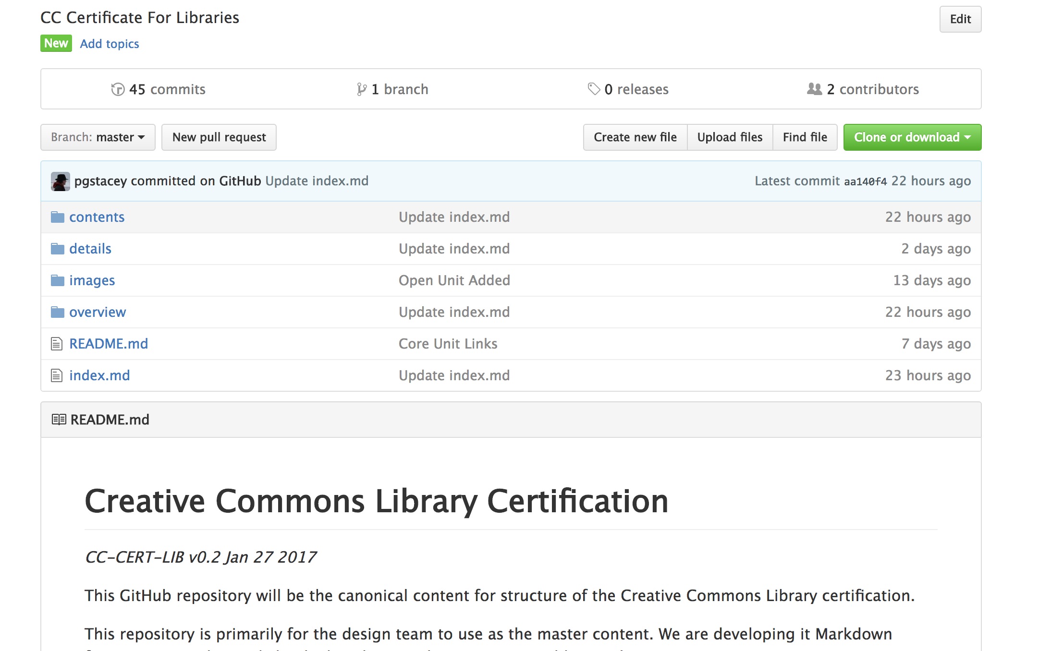
Task: Click pgstacey's avatar thumbnail
Action: [61, 181]
